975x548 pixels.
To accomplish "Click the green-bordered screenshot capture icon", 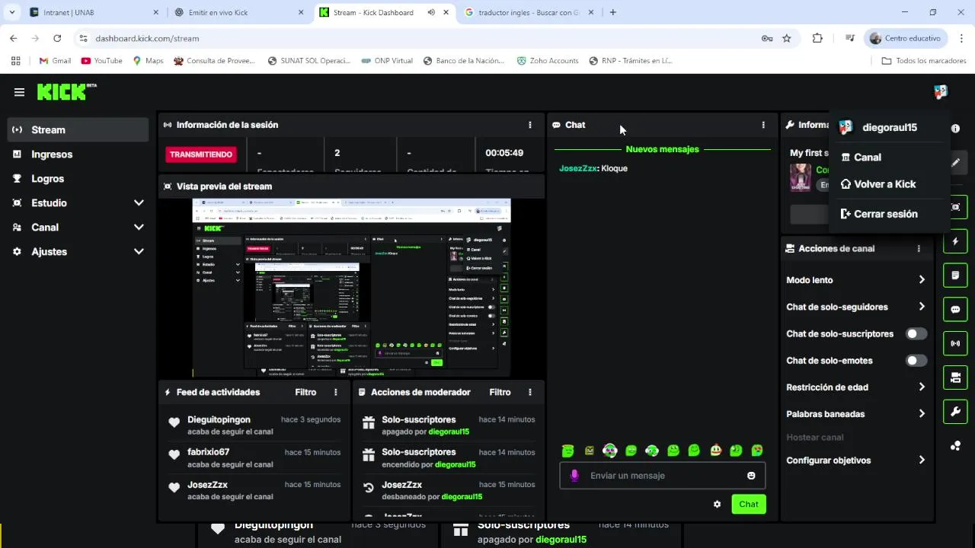I will (955, 207).
